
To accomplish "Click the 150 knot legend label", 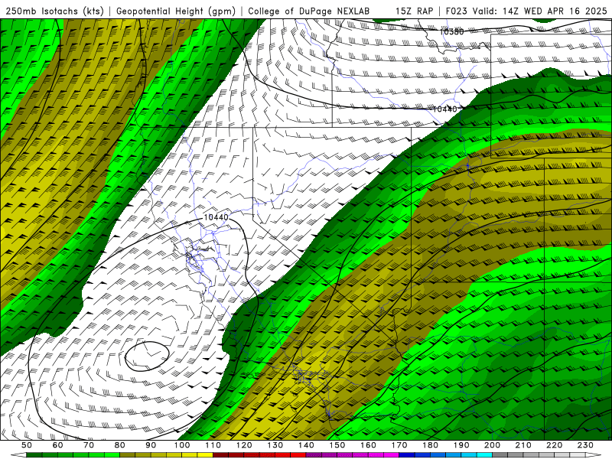I will [x=337, y=445].
